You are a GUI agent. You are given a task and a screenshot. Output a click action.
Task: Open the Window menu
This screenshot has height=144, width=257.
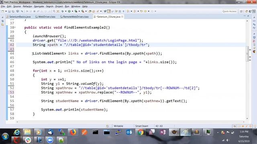pos(75,6)
